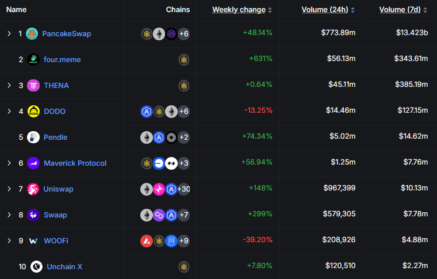Click the +30 chains badge for Uniswap

[x=184, y=189]
